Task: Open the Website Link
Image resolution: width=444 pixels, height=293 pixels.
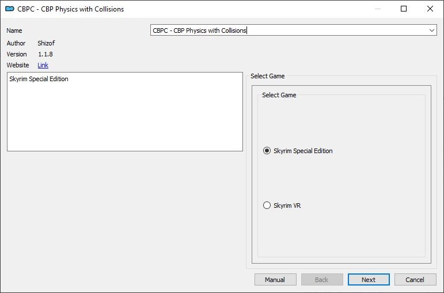Action: (x=43, y=65)
